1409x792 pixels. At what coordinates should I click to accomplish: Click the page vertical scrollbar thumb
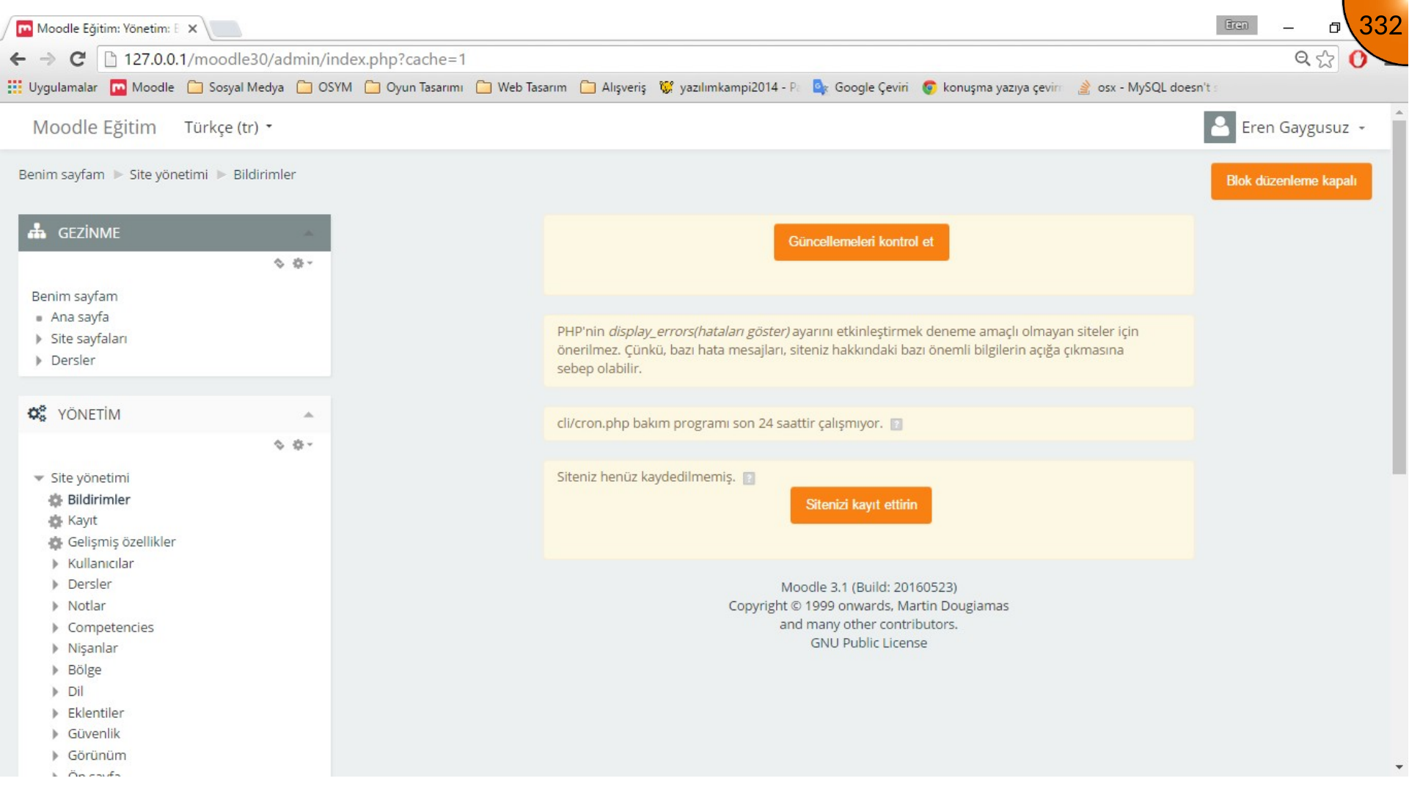click(x=1399, y=297)
